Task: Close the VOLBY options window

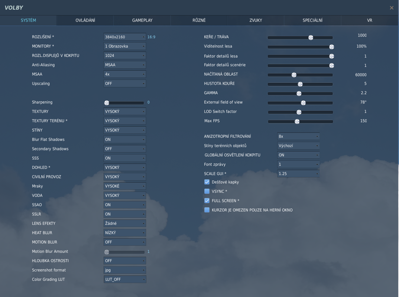Action: coord(392,8)
